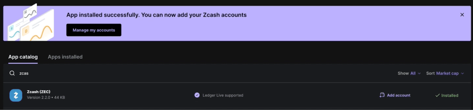The image size is (473, 110).
Task: Open Manage my accounts
Action: pos(94,30)
